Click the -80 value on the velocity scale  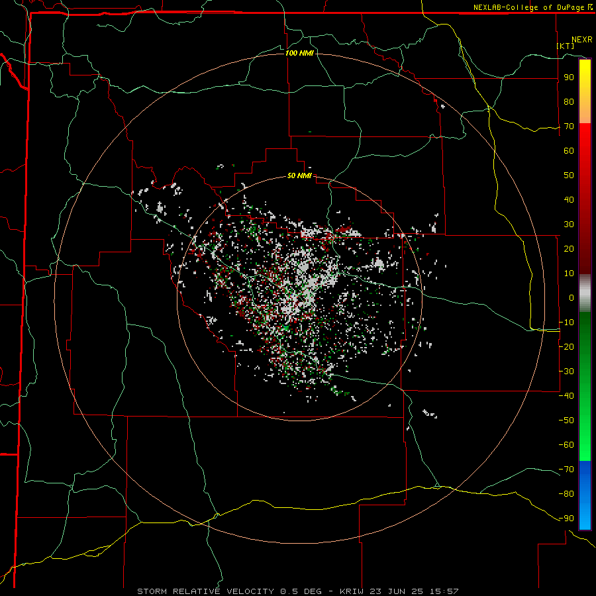[566, 494]
